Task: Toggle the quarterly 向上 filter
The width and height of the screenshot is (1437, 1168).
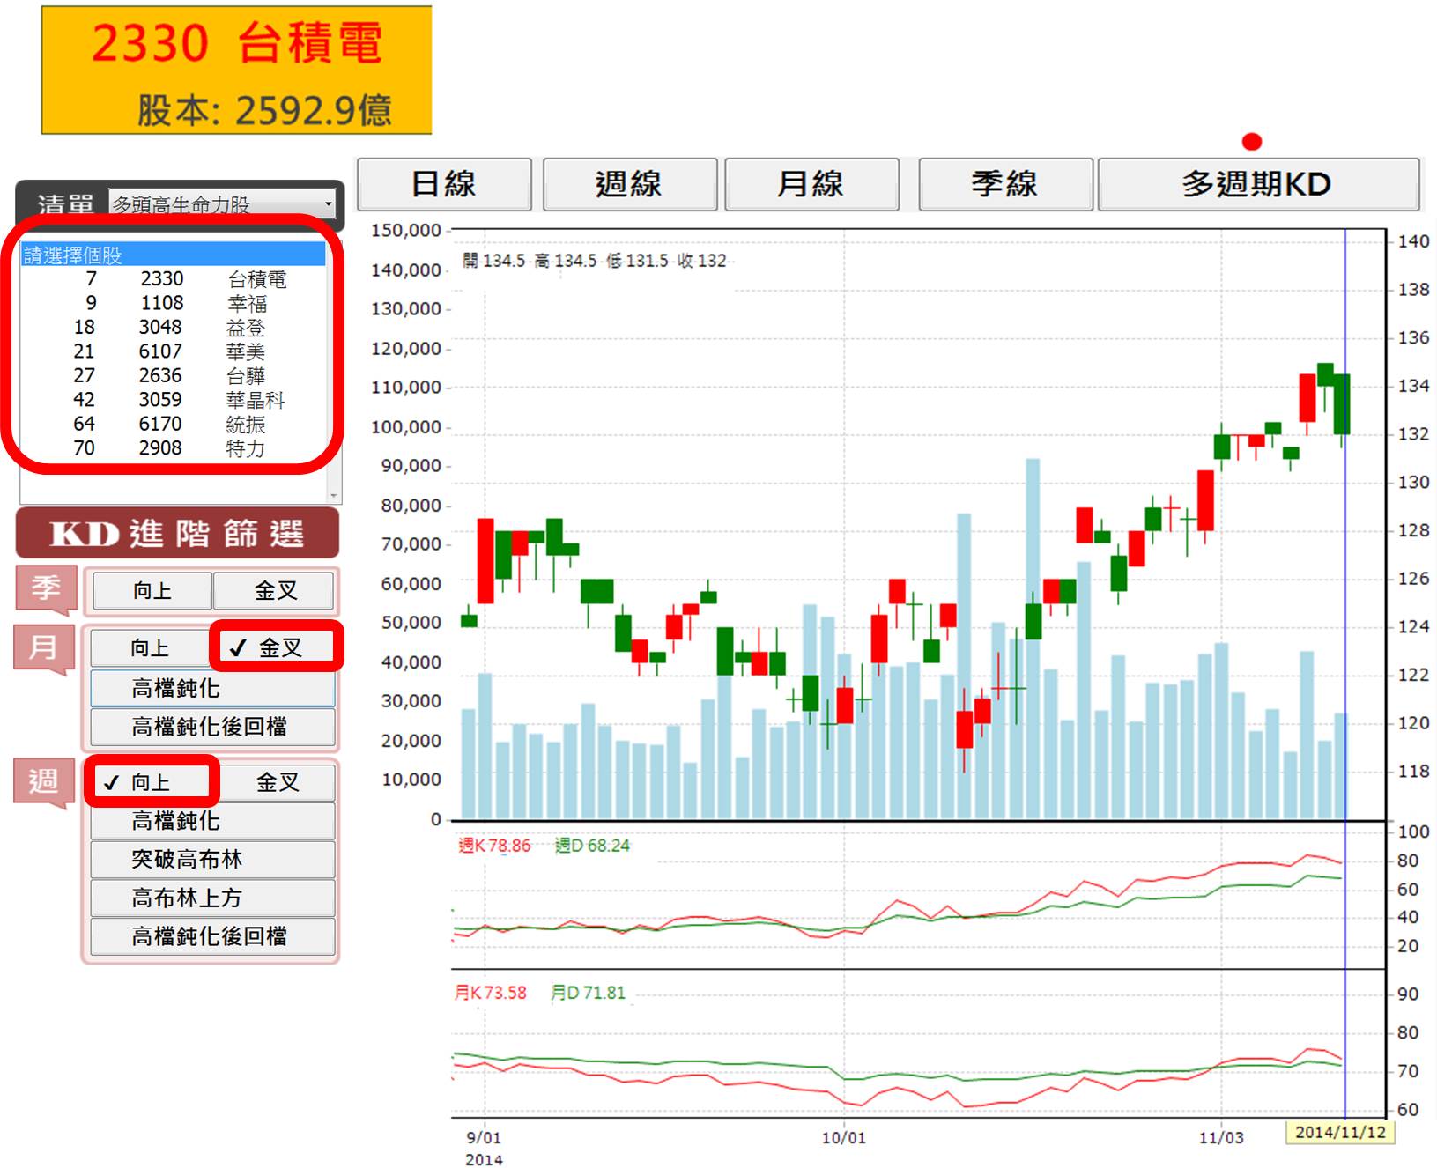Action: (152, 590)
